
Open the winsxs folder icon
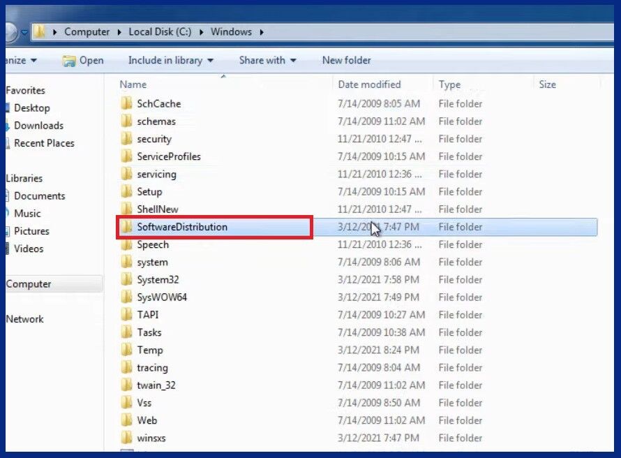point(126,438)
